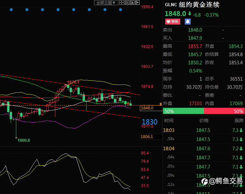Click the 1961.5 price axis label
The image size is (245, 194).
(x=147, y=27)
